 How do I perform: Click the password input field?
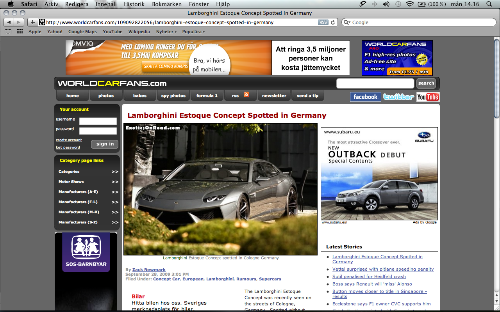pos(98,131)
